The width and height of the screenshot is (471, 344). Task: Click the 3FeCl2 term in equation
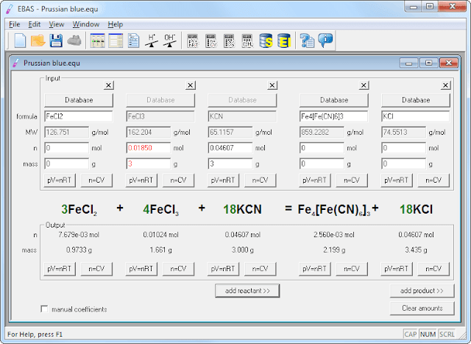point(79,210)
